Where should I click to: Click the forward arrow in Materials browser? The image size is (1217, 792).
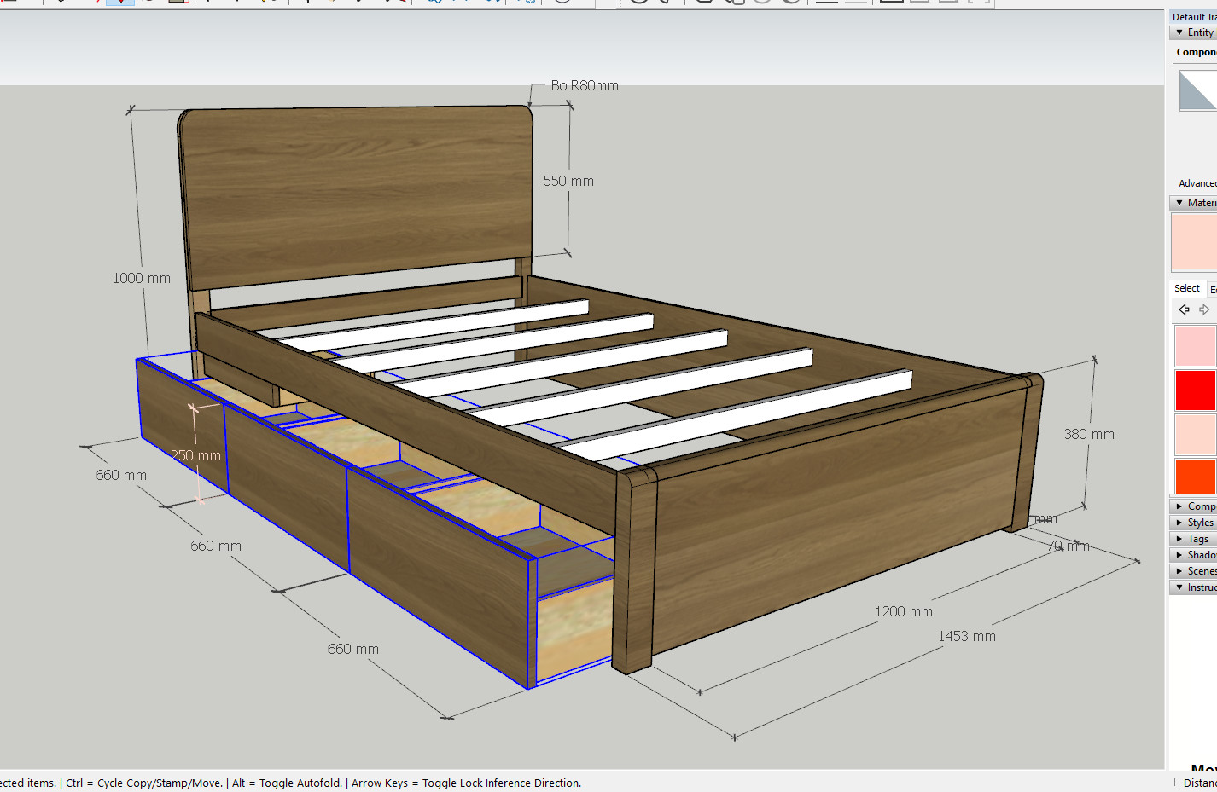pyautogui.click(x=1204, y=309)
